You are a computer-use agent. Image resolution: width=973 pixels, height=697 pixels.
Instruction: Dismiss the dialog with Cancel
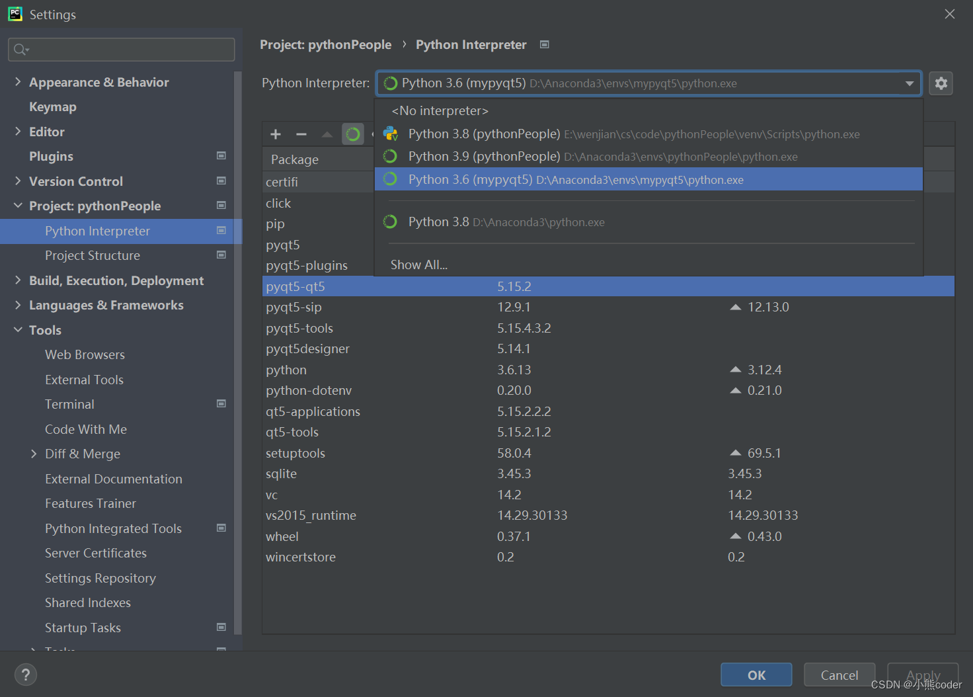point(839,675)
